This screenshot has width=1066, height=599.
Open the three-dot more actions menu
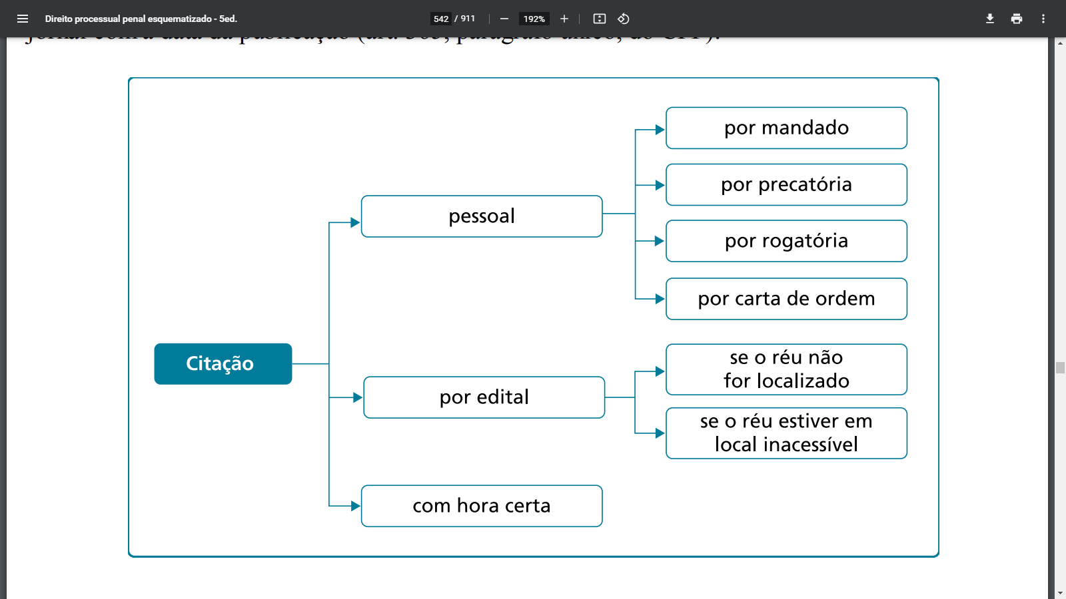1043,19
